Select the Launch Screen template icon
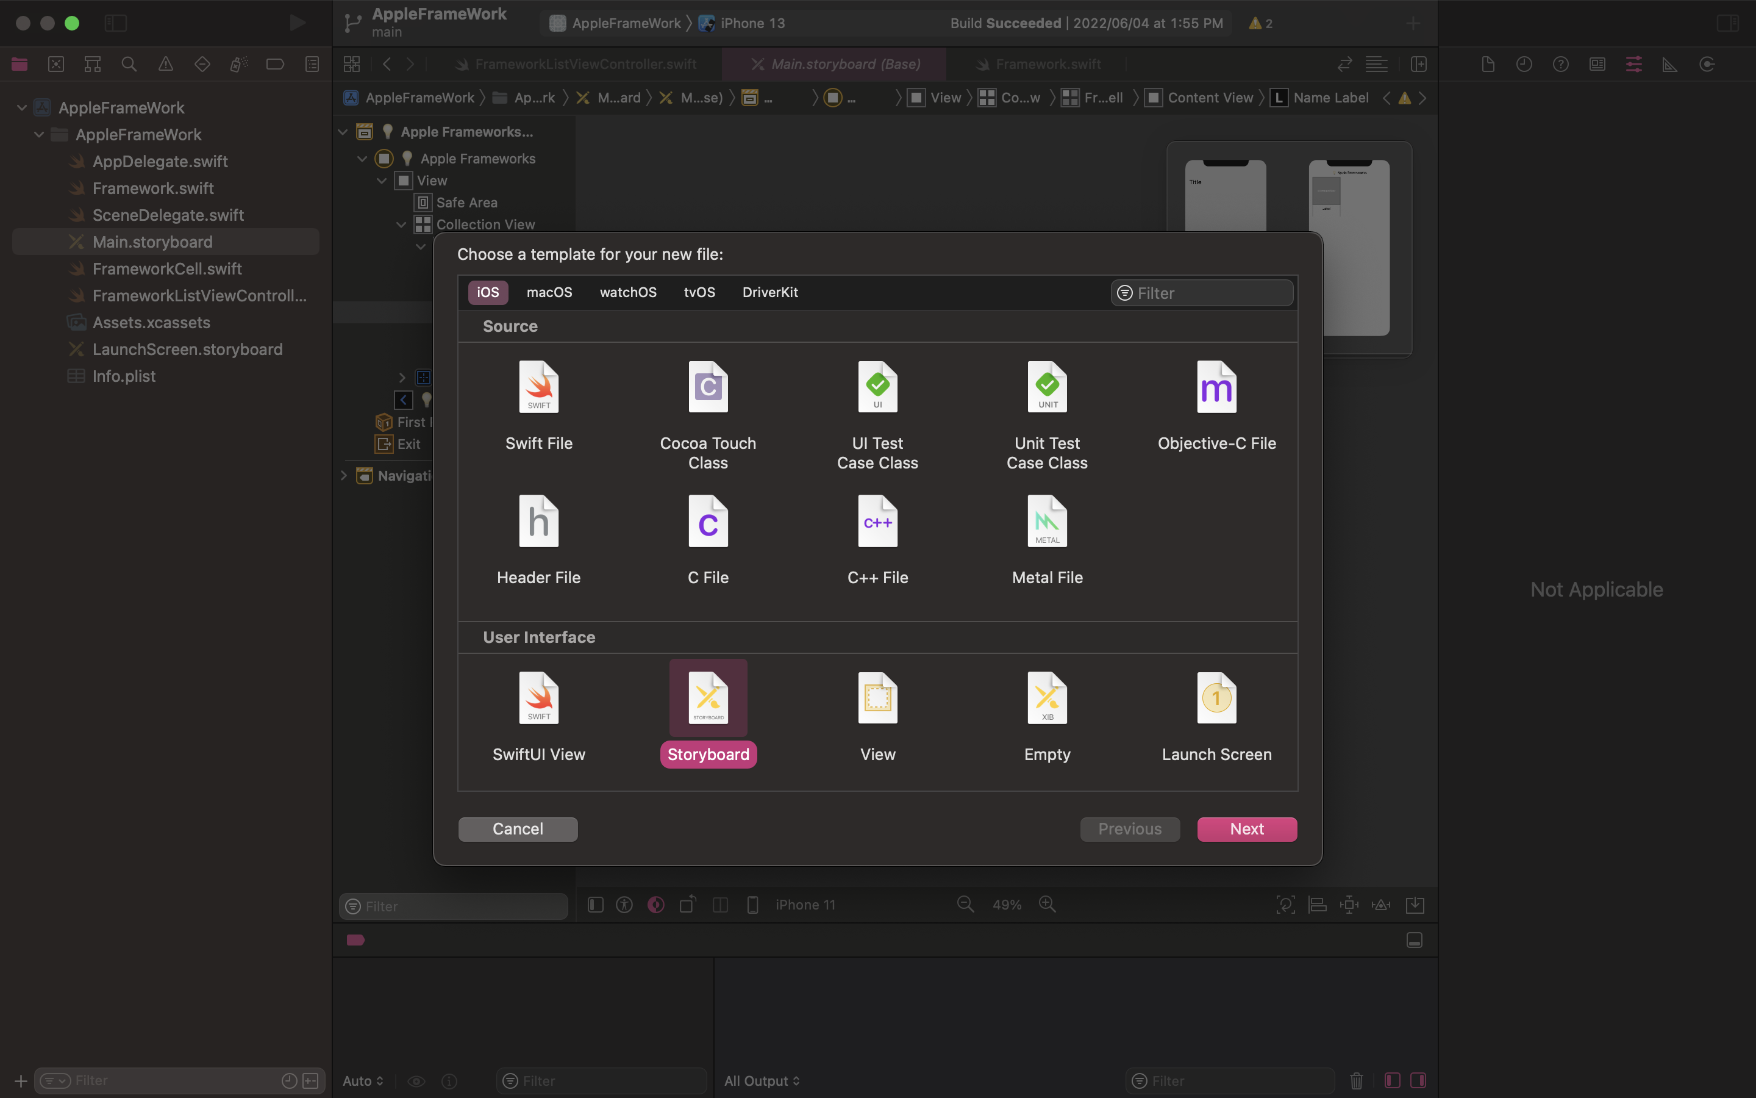 click(1216, 698)
